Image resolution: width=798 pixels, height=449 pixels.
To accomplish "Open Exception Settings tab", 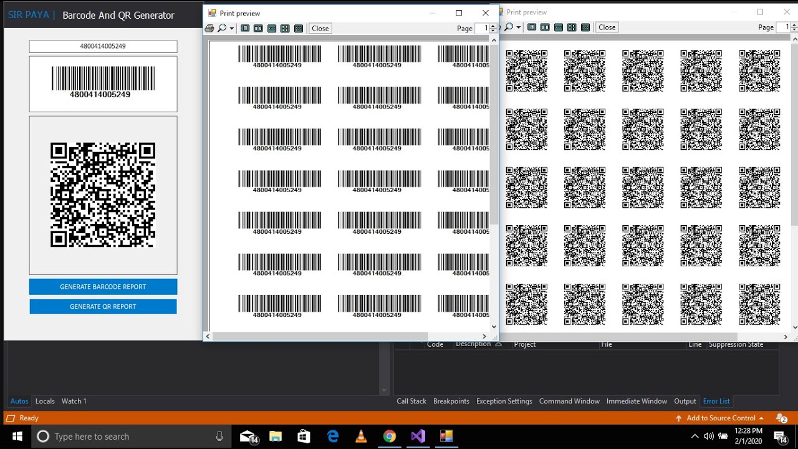I will click(x=504, y=401).
